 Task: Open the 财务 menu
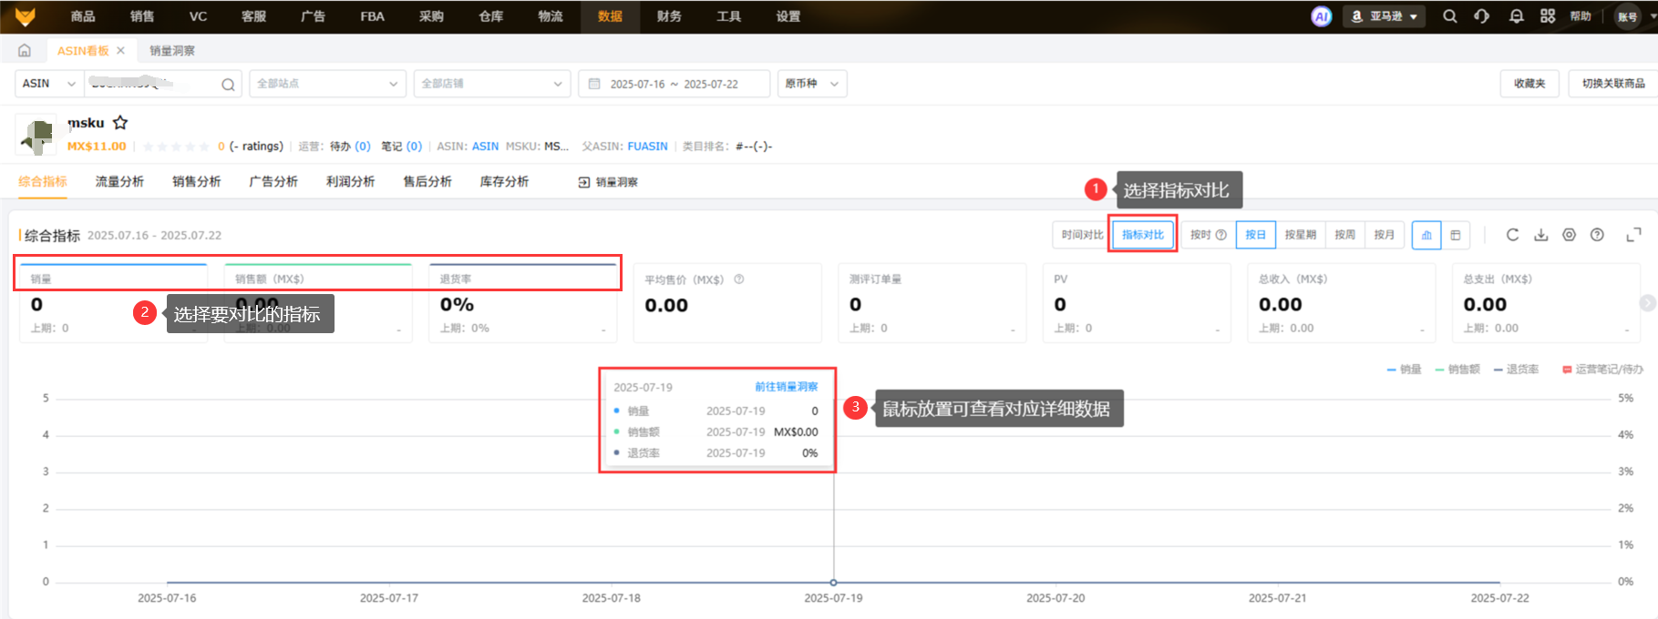pos(668,16)
